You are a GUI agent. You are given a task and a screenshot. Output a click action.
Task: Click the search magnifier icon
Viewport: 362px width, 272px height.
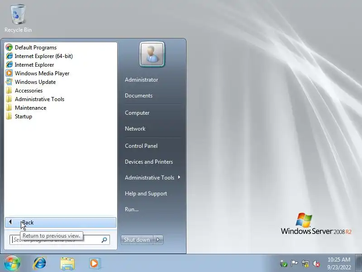105,240
